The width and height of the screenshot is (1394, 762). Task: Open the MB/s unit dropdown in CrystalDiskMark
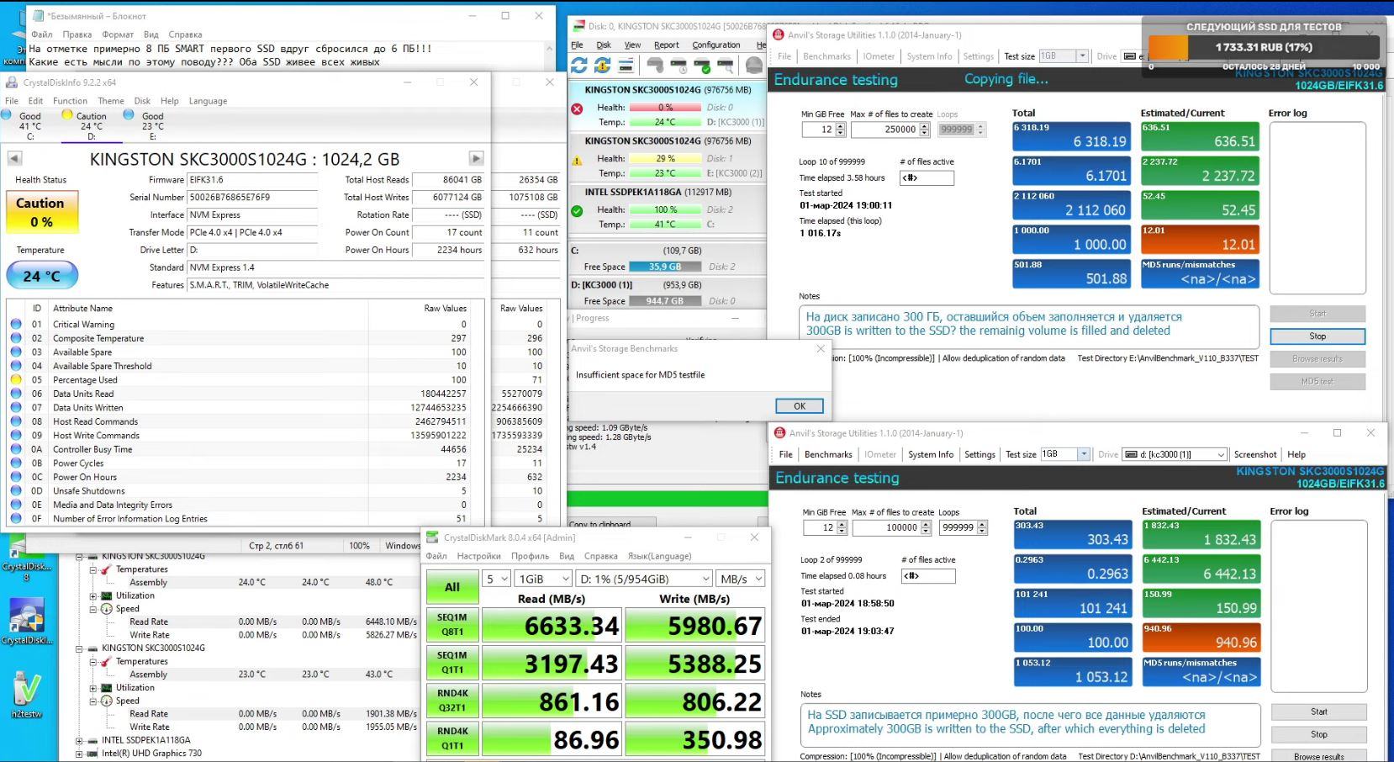pyautogui.click(x=741, y=579)
